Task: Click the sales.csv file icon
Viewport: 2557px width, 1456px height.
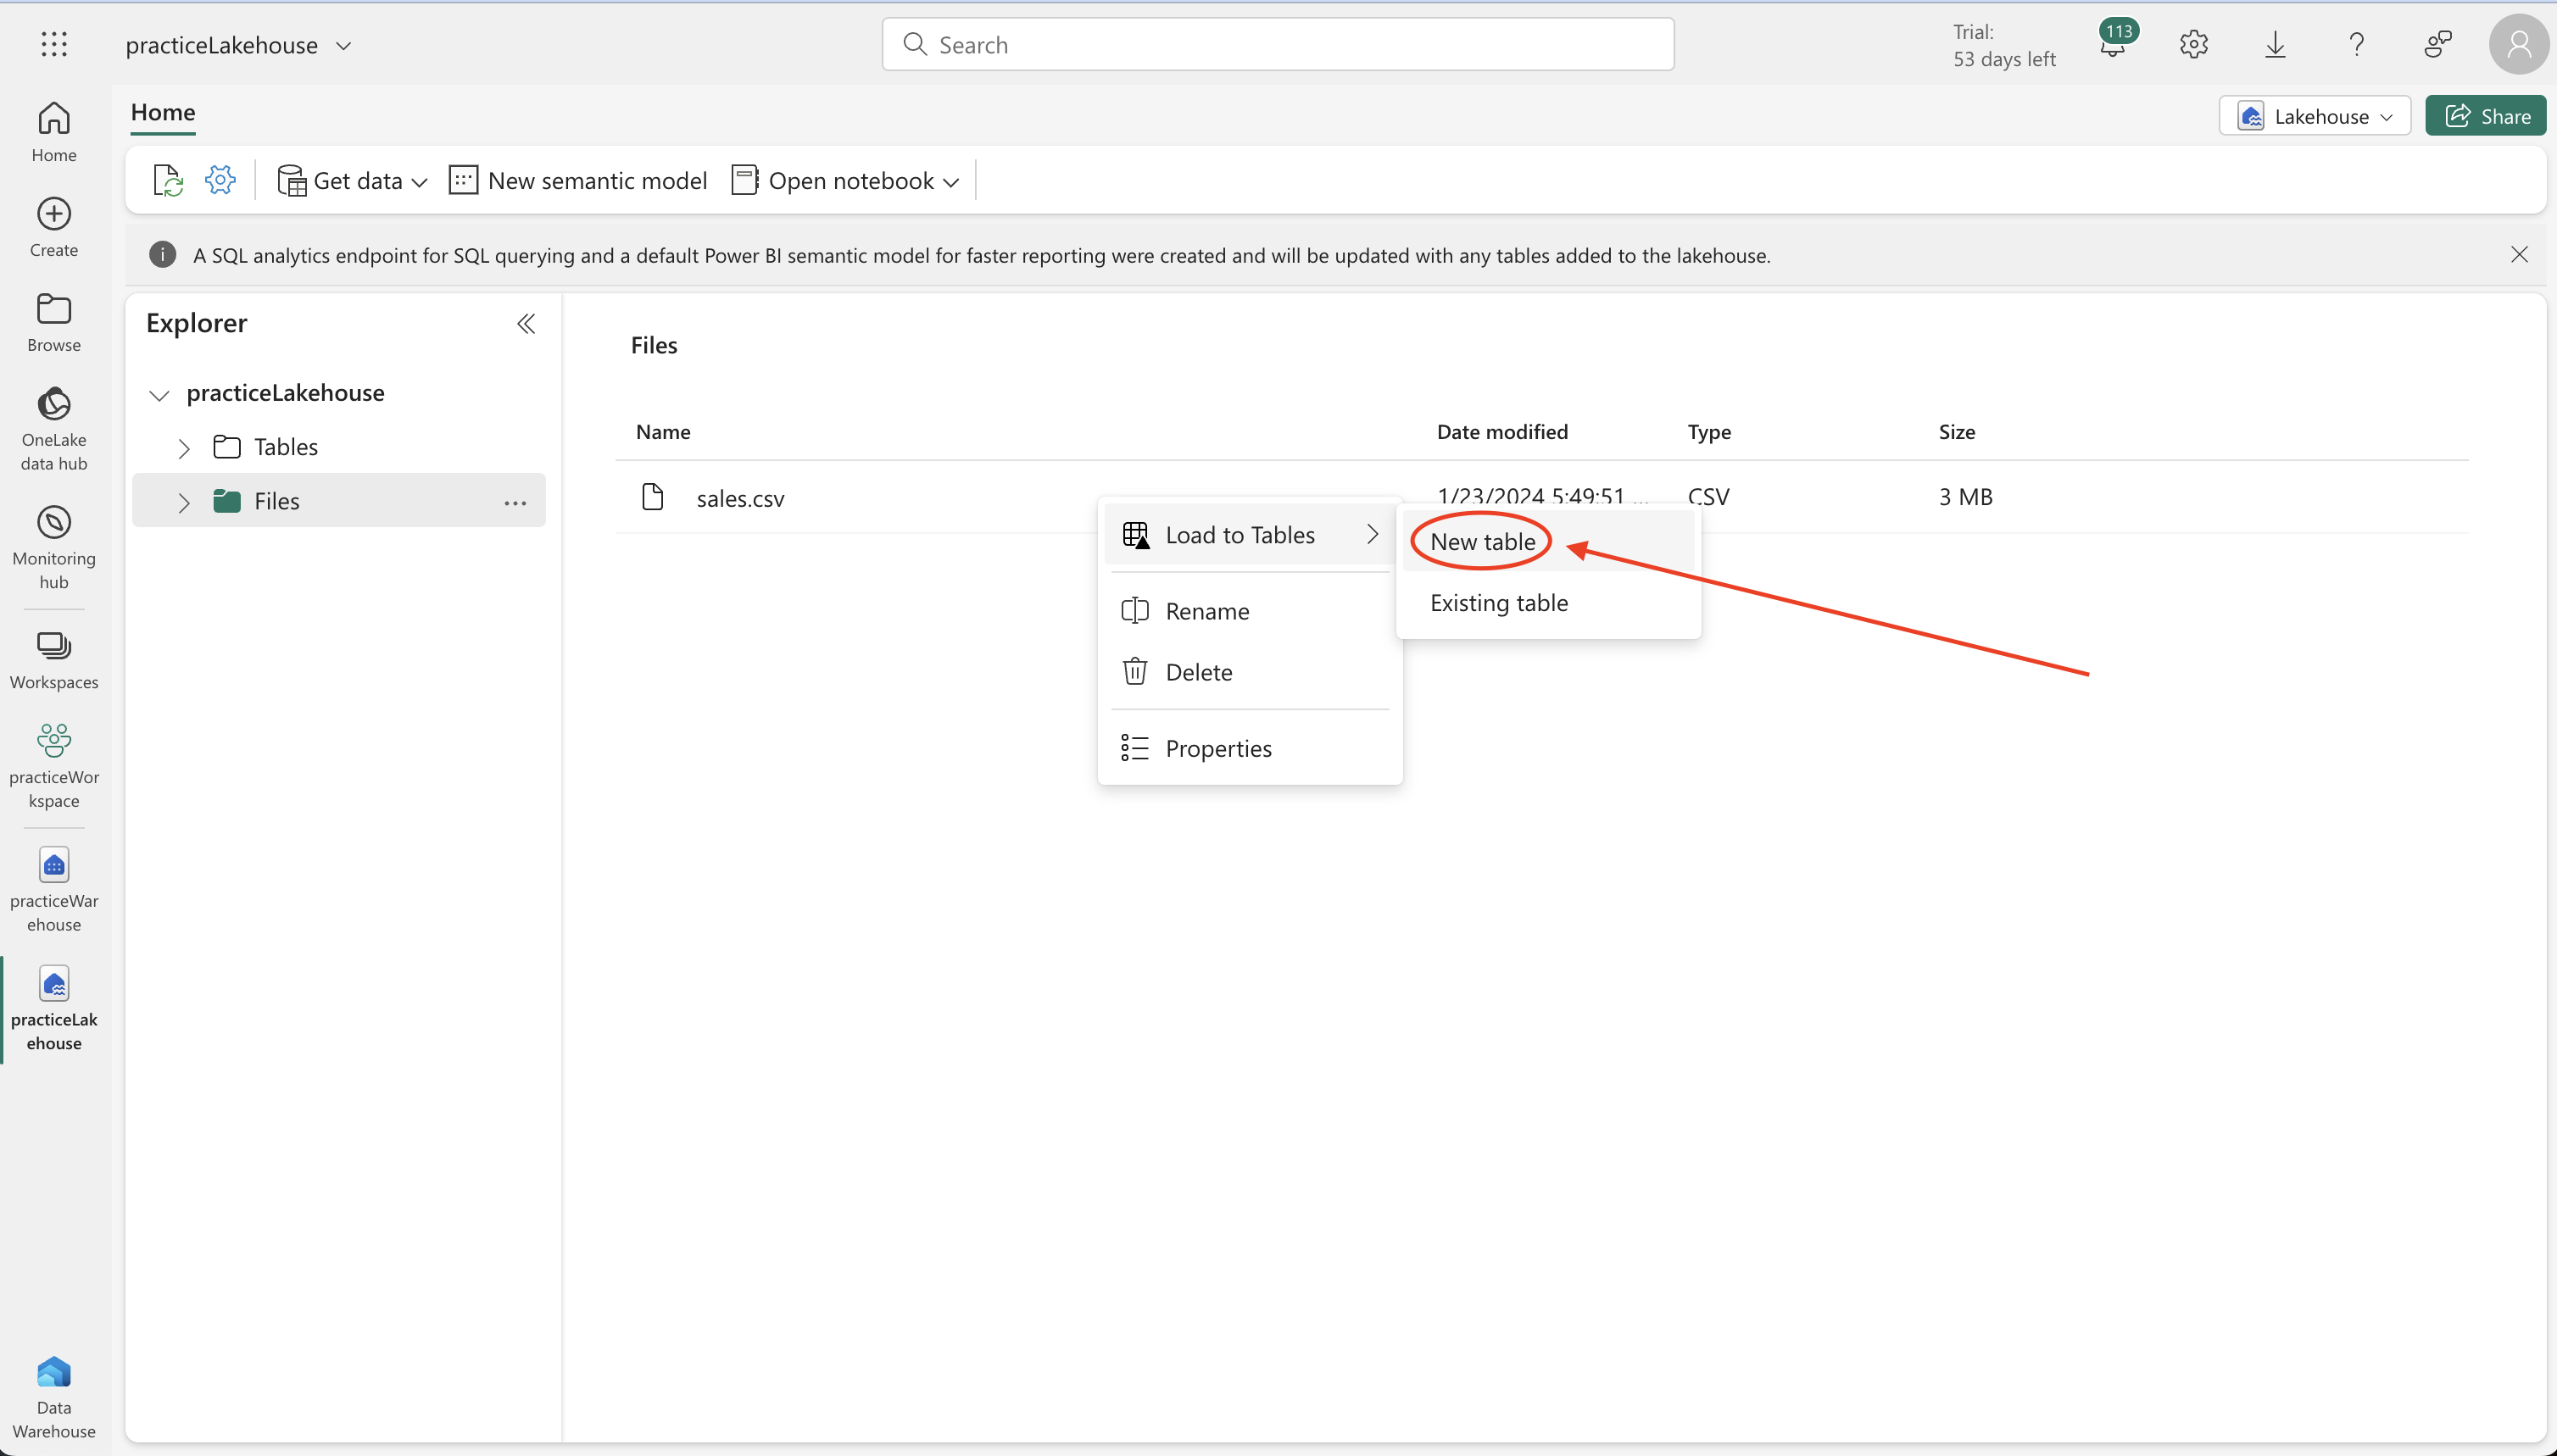Action: [652, 497]
